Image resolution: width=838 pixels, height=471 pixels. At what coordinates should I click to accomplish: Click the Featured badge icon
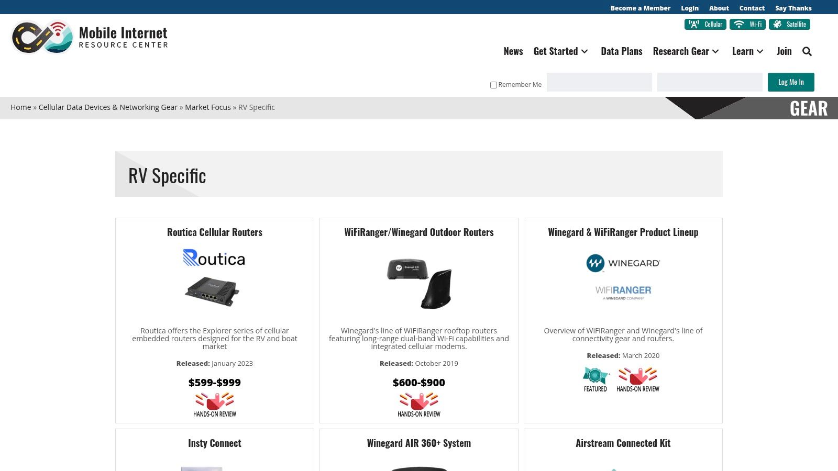(596, 379)
